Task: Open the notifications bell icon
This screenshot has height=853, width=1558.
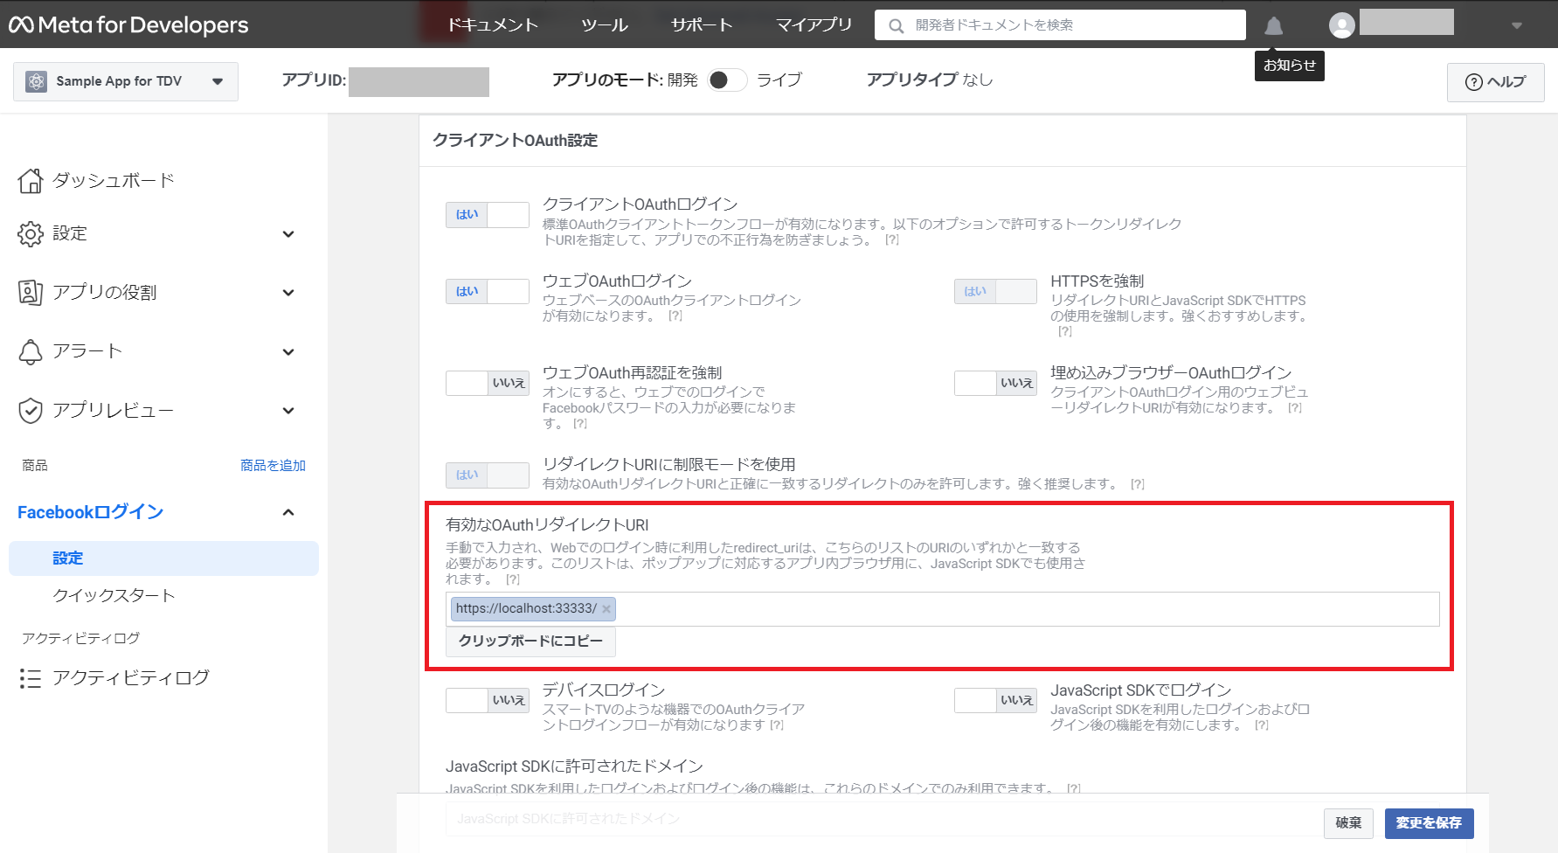Action: (x=1274, y=25)
